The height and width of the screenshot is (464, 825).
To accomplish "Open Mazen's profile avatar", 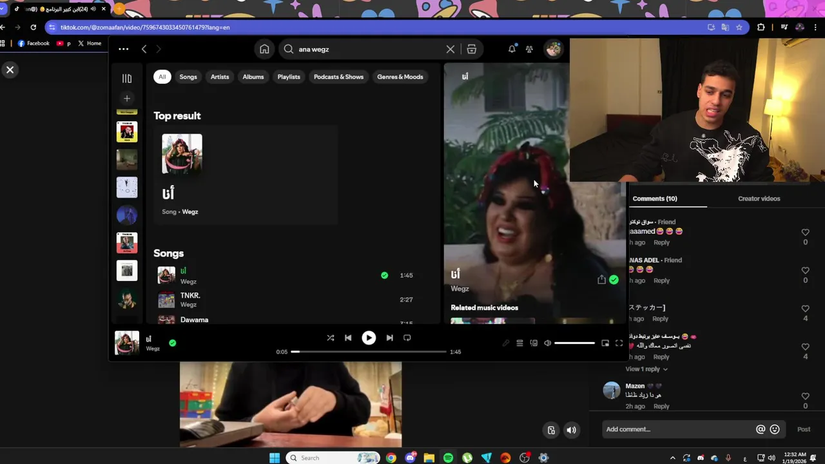I will (x=611, y=391).
